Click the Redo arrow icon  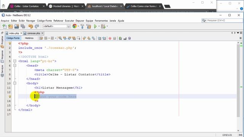[37, 26]
